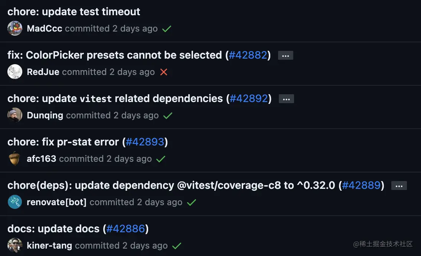Image resolution: width=421 pixels, height=256 pixels.
Task: Open green check status for MadCcc commit
Action: pyautogui.click(x=167, y=29)
